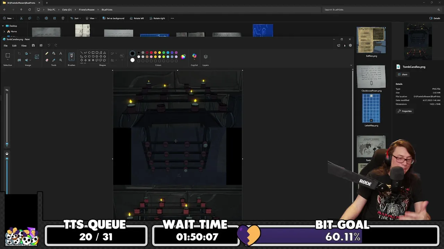Select the Color picker eyedropper tool
444x249 pixels.
click(54, 60)
